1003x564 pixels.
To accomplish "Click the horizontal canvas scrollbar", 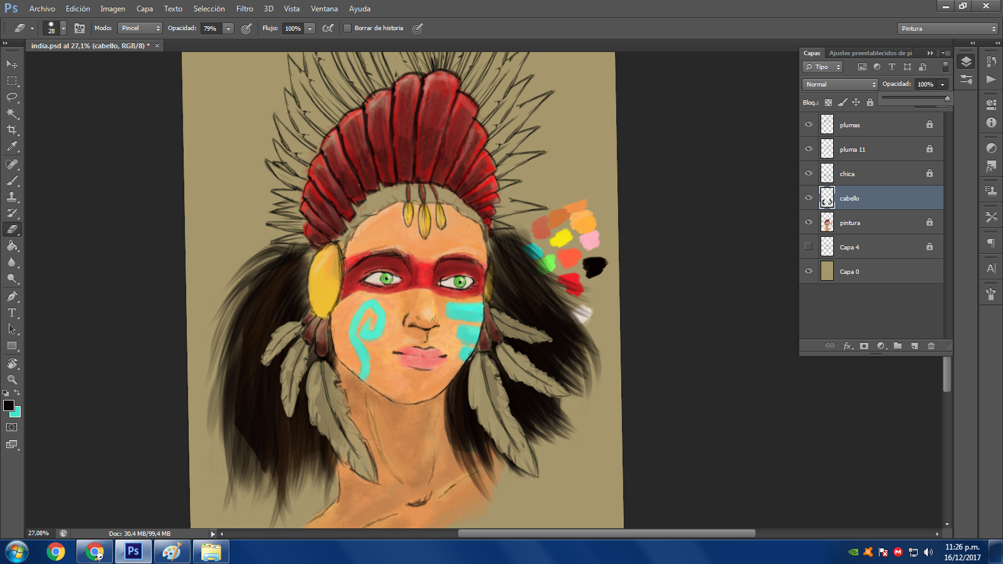I will pyautogui.click(x=606, y=533).
